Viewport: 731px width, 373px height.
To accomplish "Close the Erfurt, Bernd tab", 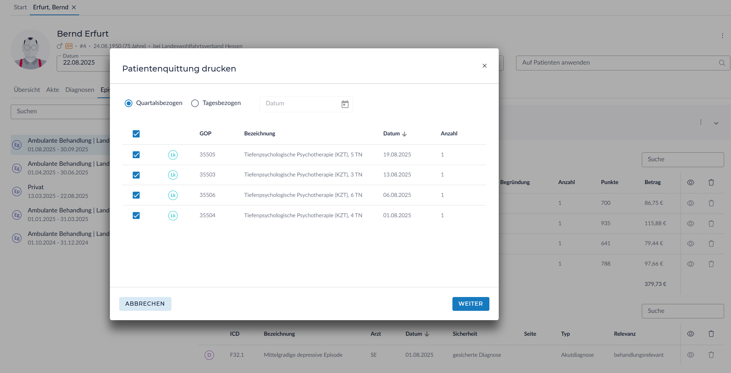I will tap(74, 7).
